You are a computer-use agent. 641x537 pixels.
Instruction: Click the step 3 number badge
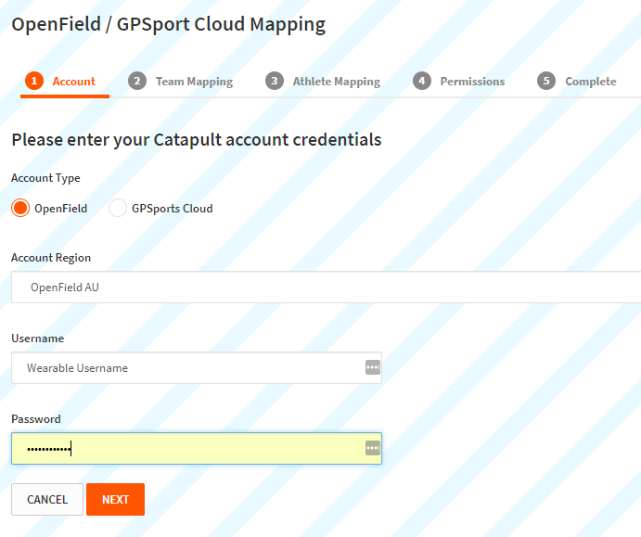(x=275, y=81)
